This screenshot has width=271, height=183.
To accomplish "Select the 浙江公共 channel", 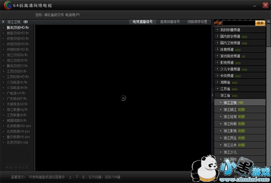I will click(240, 145).
